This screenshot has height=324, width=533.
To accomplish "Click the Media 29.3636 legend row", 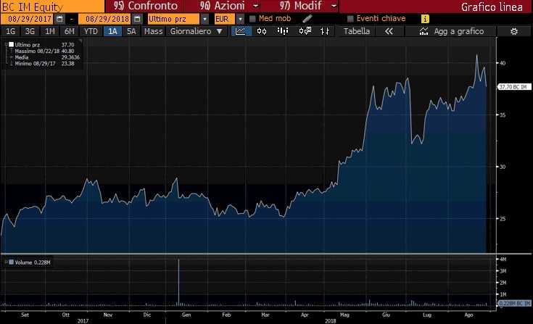I will click(x=47, y=57).
